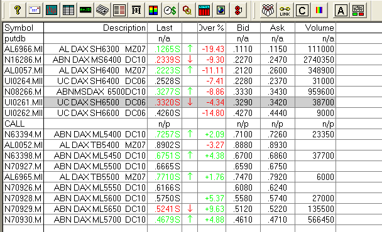Sort by the Volume column header
Image resolution: width=382 pixels, height=232 pixels.
pyautogui.click(x=315, y=28)
